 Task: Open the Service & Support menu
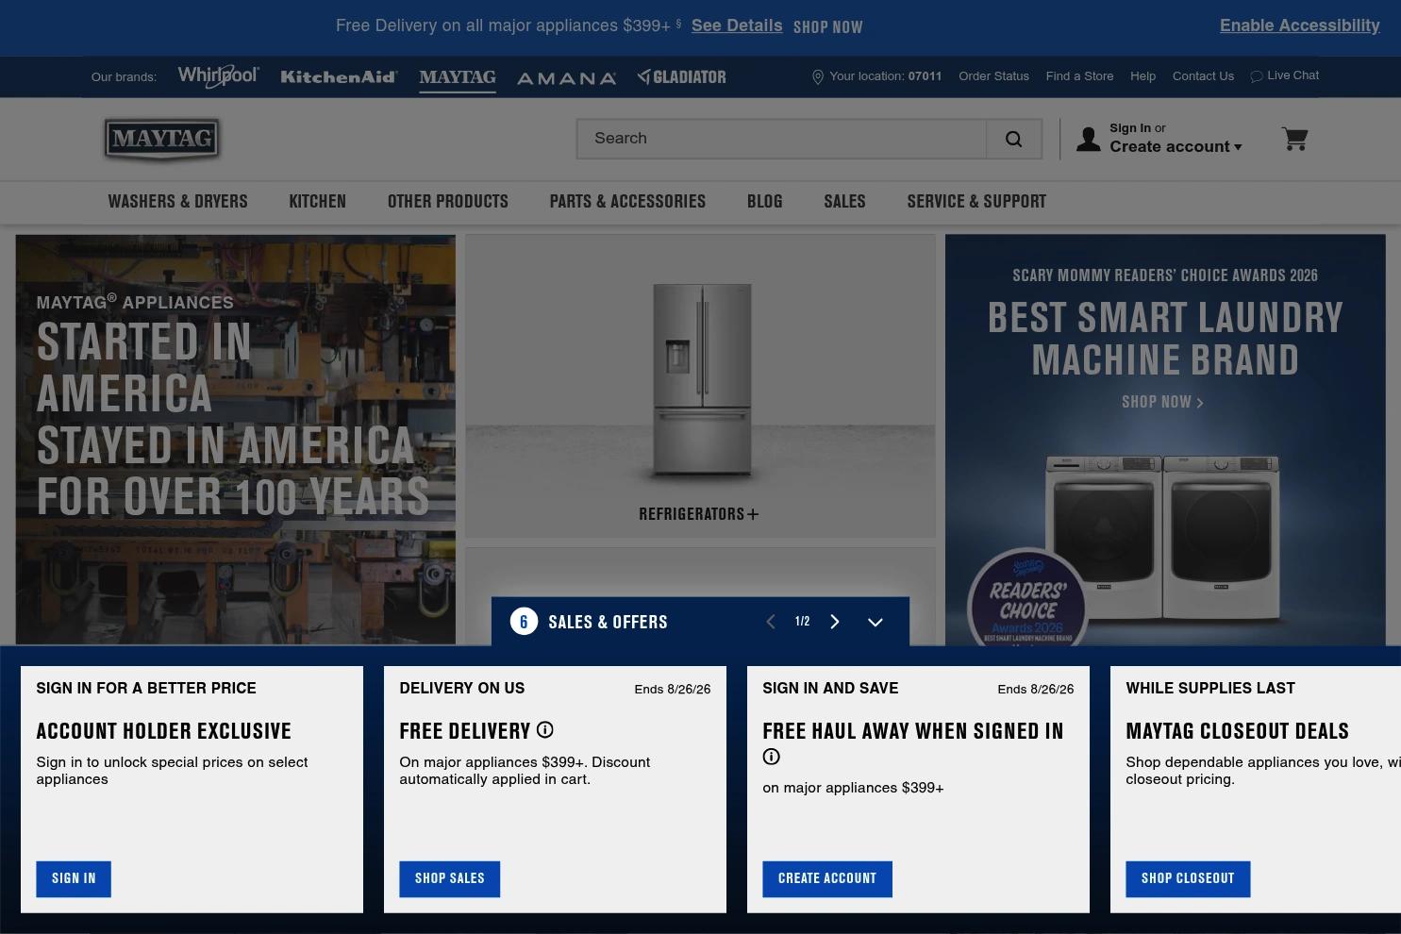click(976, 201)
